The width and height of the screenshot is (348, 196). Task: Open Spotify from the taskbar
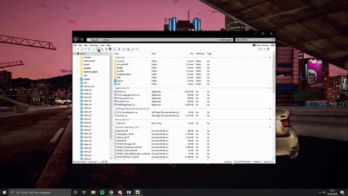tap(102, 192)
